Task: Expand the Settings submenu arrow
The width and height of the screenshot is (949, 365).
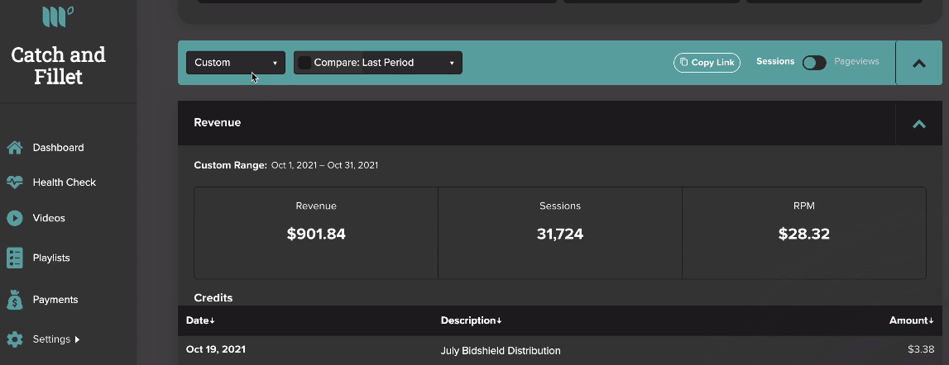Action: [77, 339]
